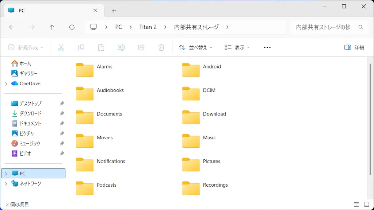Click the Delete (trash) icon
Viewport: 374px width, 210px height.
[161, 47]
